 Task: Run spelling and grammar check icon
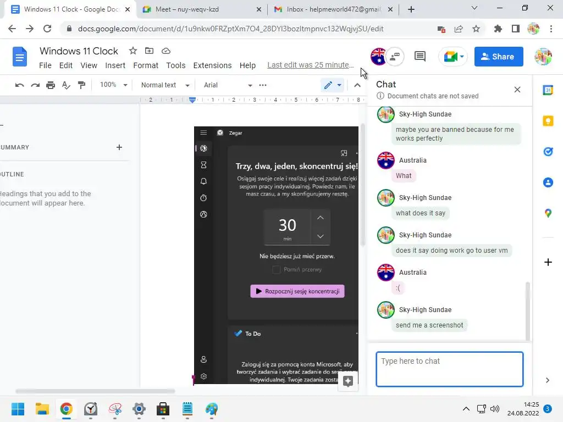pyautogui.click(x=66, y=85)
